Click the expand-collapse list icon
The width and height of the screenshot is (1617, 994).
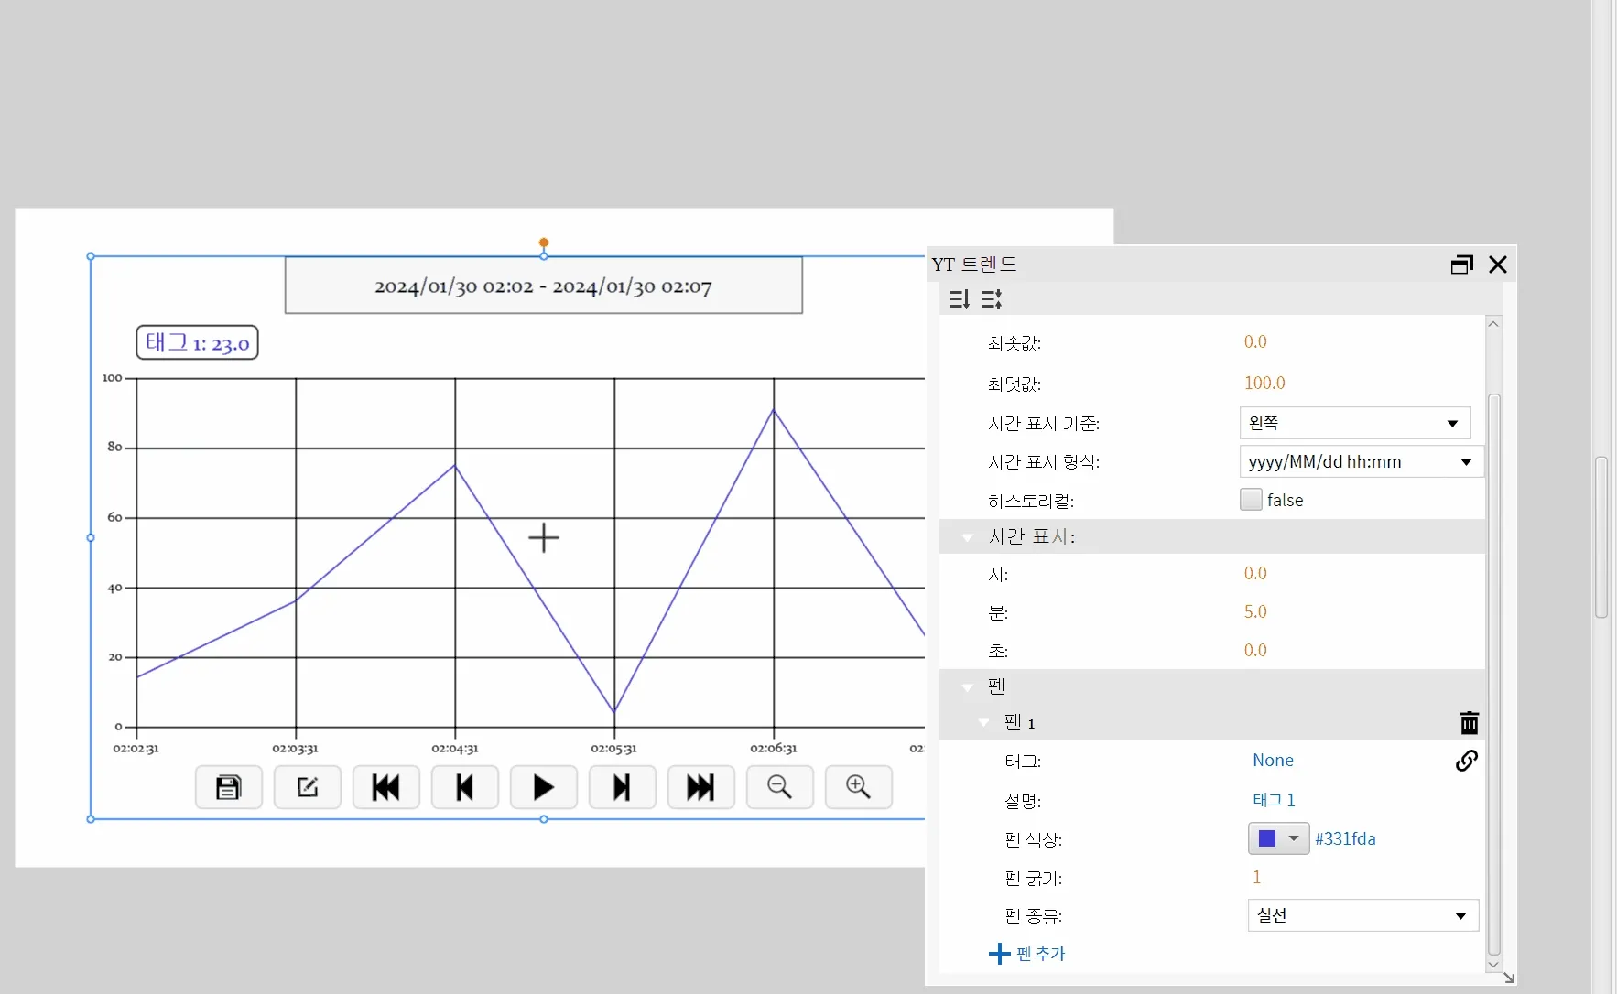coord(992,299)
